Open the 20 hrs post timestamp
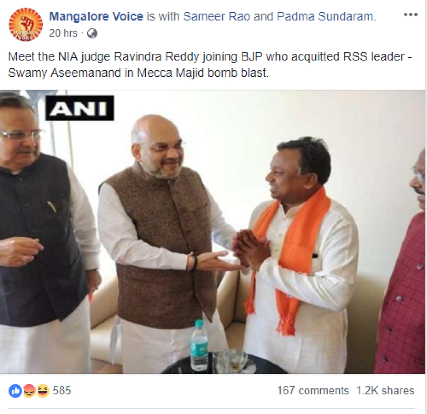Viewport: 427px width, 414px height. pyautogui.click(x=63, y=33)
